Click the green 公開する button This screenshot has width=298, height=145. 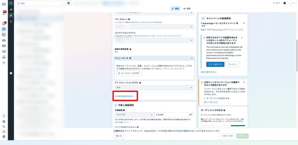tap(242, 136)
